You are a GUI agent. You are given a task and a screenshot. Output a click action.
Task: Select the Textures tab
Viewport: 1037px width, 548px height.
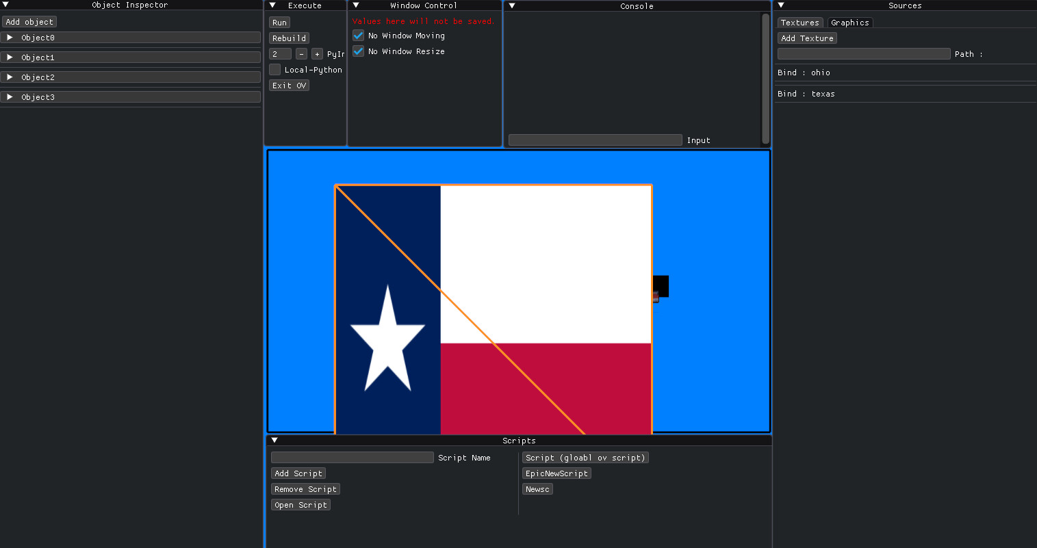tap(799, 23)
